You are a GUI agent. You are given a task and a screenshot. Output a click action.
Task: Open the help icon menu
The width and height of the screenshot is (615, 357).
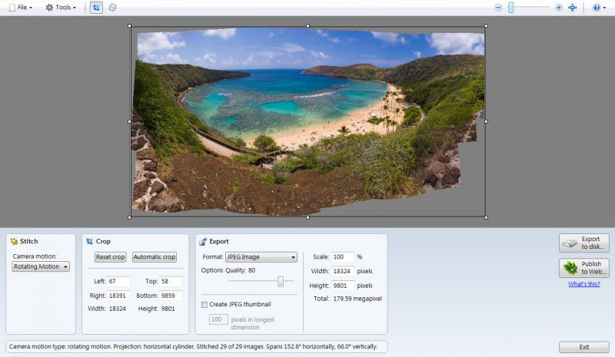point(599,8)
